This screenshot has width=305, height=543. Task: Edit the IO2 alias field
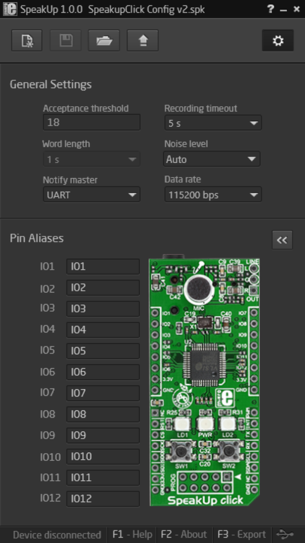(x=103, y=287)
